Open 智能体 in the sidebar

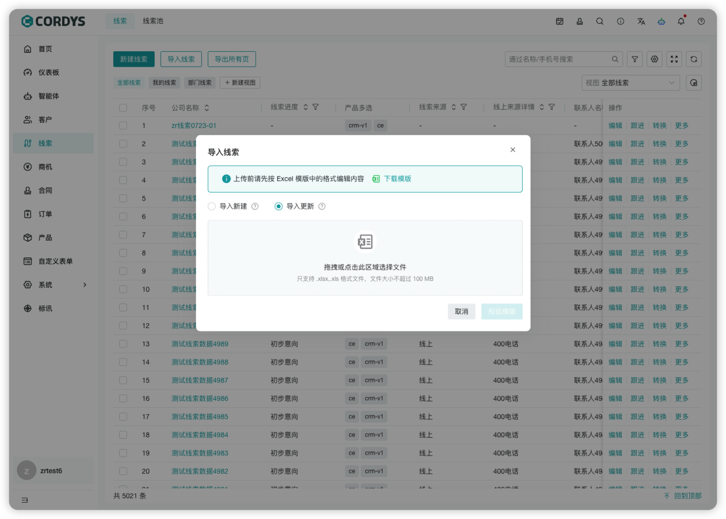click(53, 96)
